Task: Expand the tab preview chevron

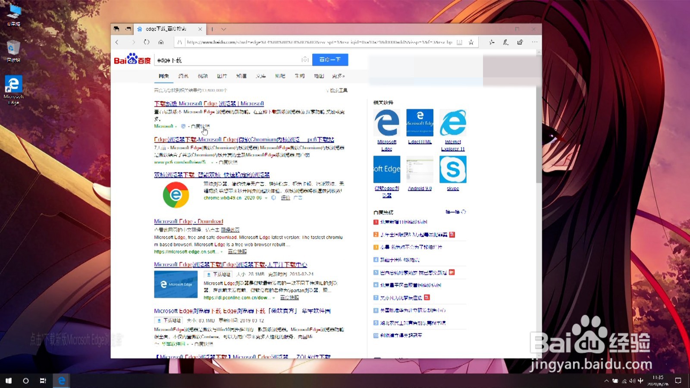Action: coord(223,29)
